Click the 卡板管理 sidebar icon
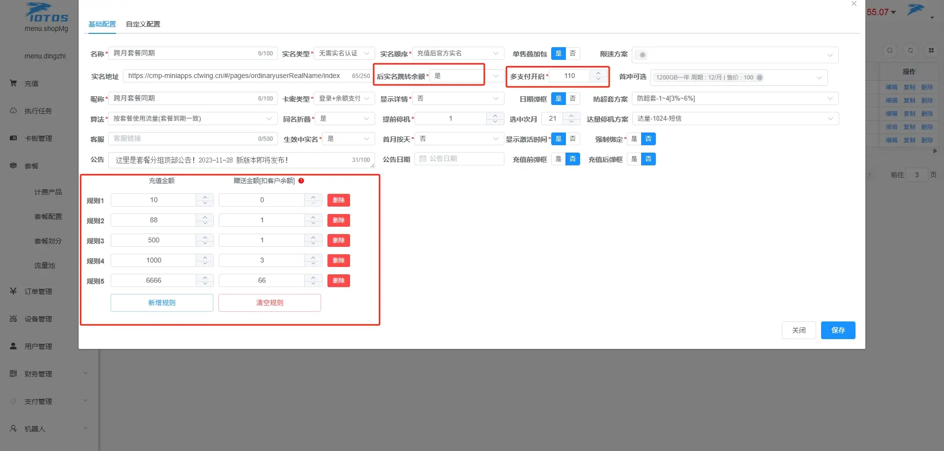Screen dimensions: 944x451 click(13, 138)
